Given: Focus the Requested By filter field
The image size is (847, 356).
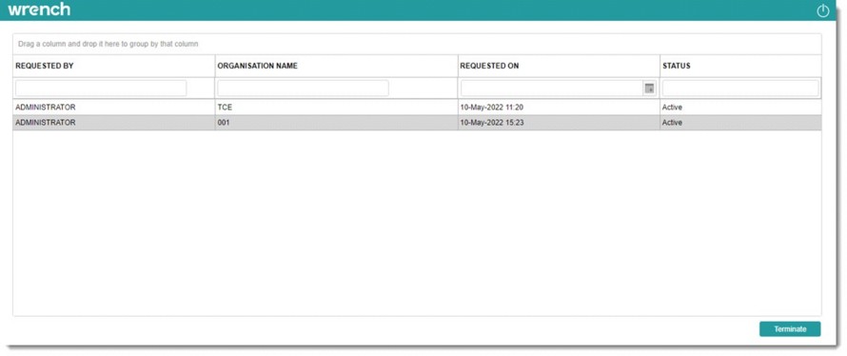Looking at the screenshot, I should point(101,89).
